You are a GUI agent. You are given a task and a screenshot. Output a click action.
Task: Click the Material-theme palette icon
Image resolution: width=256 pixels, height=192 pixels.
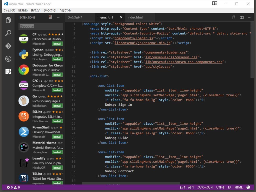pos(24,147)
